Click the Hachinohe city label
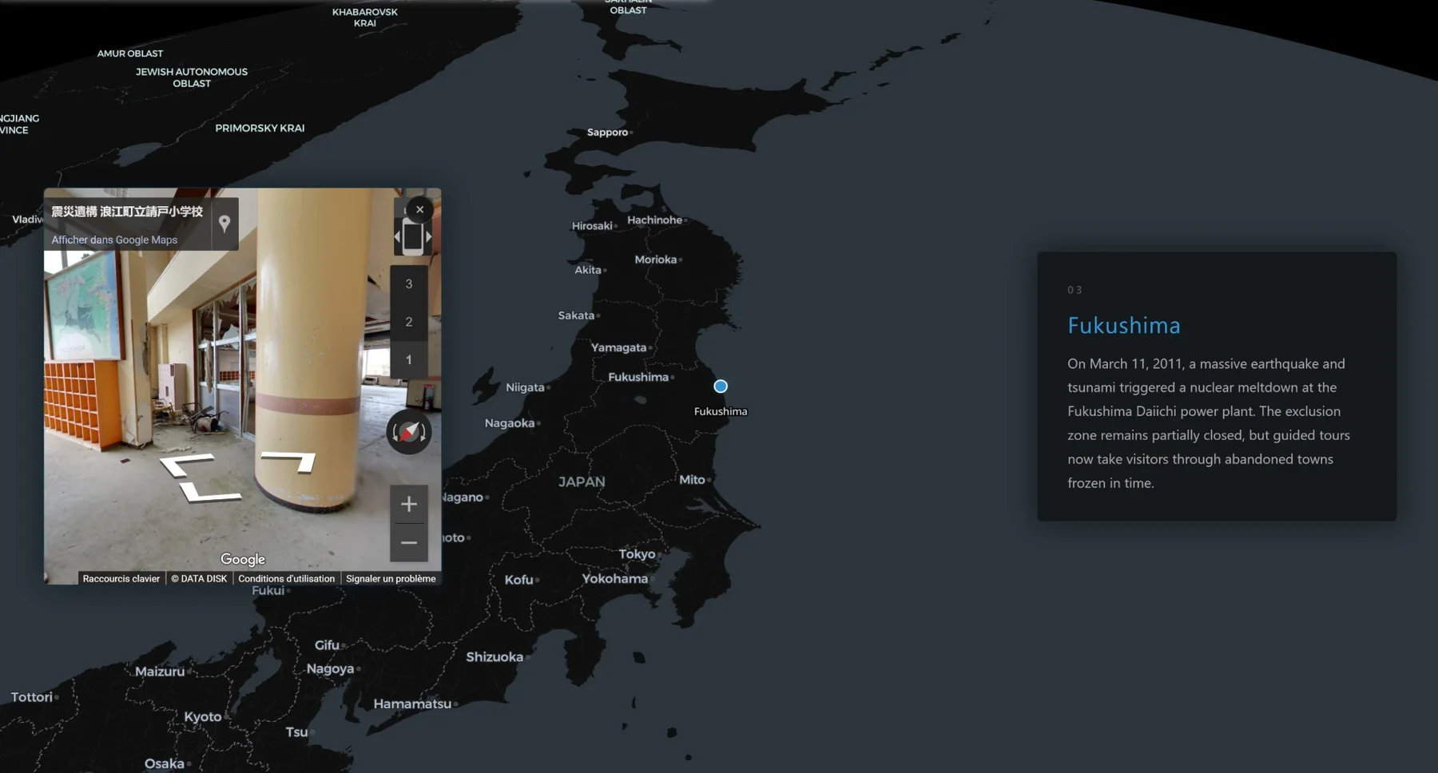Screen dimensions: 1438x773 pos(654,220)
